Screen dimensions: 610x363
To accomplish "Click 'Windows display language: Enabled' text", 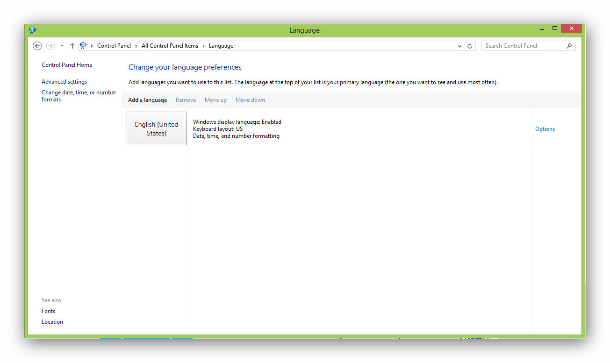I will click(237, 122).
